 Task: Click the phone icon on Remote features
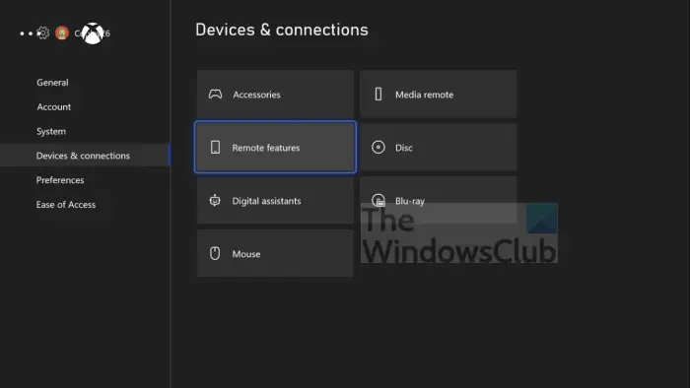(215, 147)
